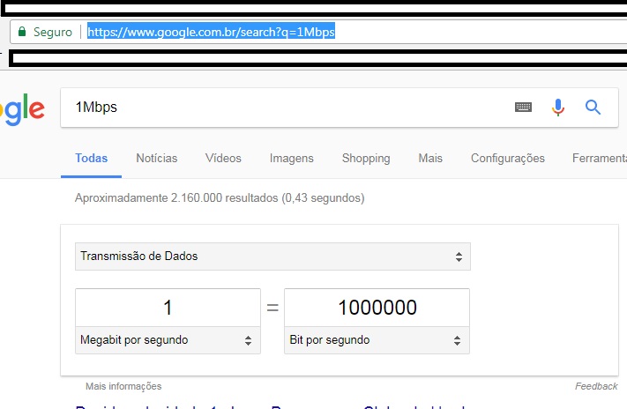Viewport: 627px width, 409px height.
Task: Open the on-screen keyboard icon
Action: pos(523,108)
